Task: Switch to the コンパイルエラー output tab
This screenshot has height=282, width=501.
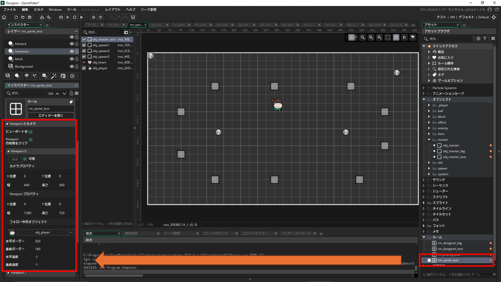Action: coord(255,233)
